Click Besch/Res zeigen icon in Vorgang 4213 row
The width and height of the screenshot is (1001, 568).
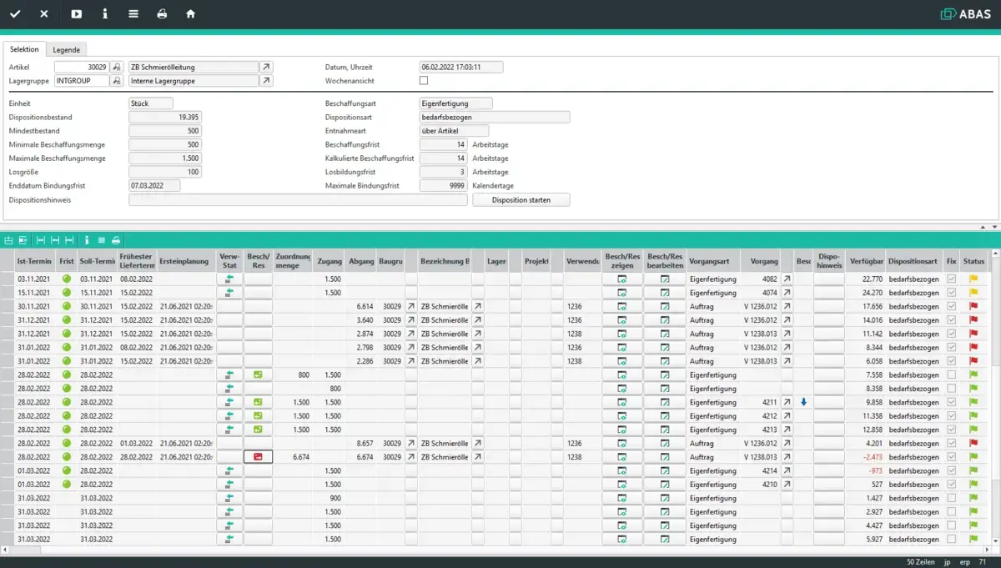[622, 430]
